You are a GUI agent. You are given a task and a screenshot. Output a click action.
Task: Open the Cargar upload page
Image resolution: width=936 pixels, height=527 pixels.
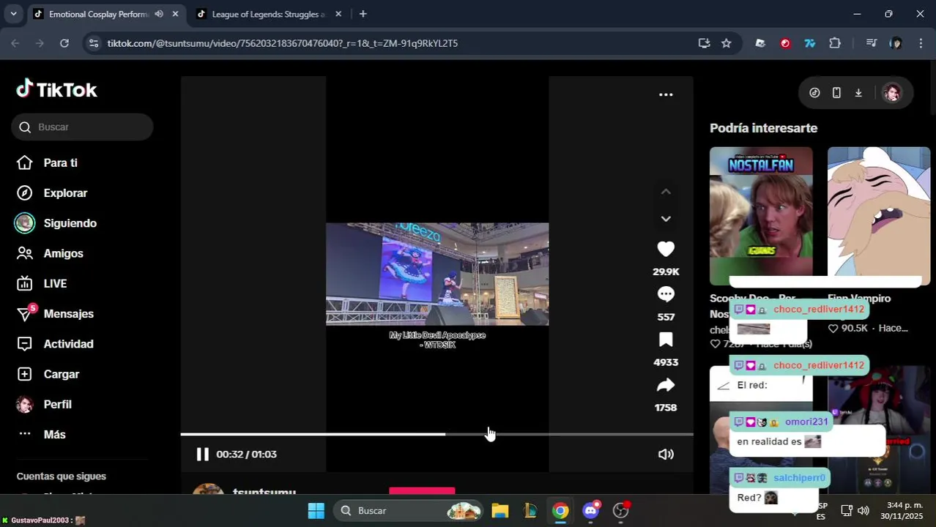[62, 374]
